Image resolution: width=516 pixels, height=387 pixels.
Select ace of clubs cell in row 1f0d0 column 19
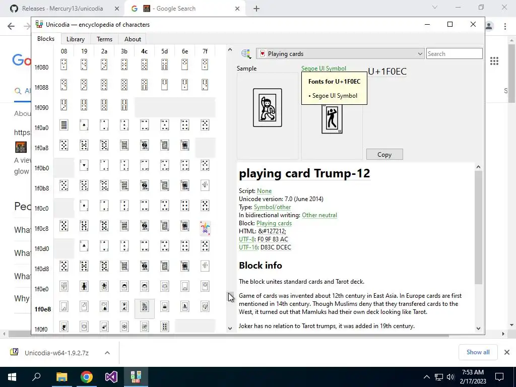84,246
